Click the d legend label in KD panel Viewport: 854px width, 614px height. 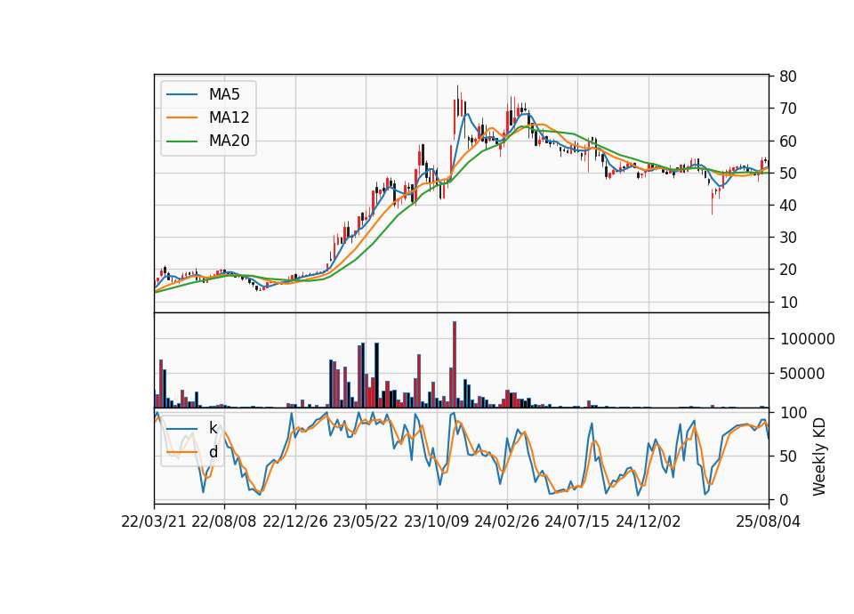point(213,452)
